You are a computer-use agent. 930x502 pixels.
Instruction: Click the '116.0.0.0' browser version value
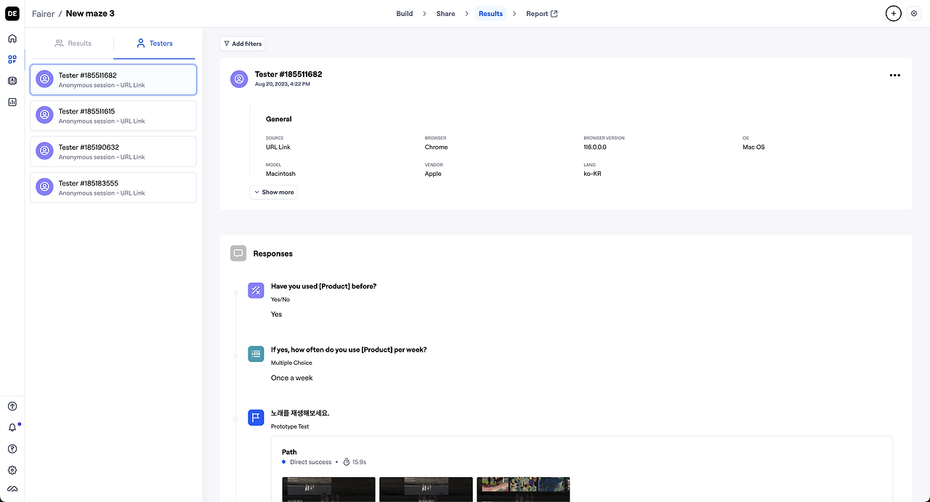click(x=595, y=147)
